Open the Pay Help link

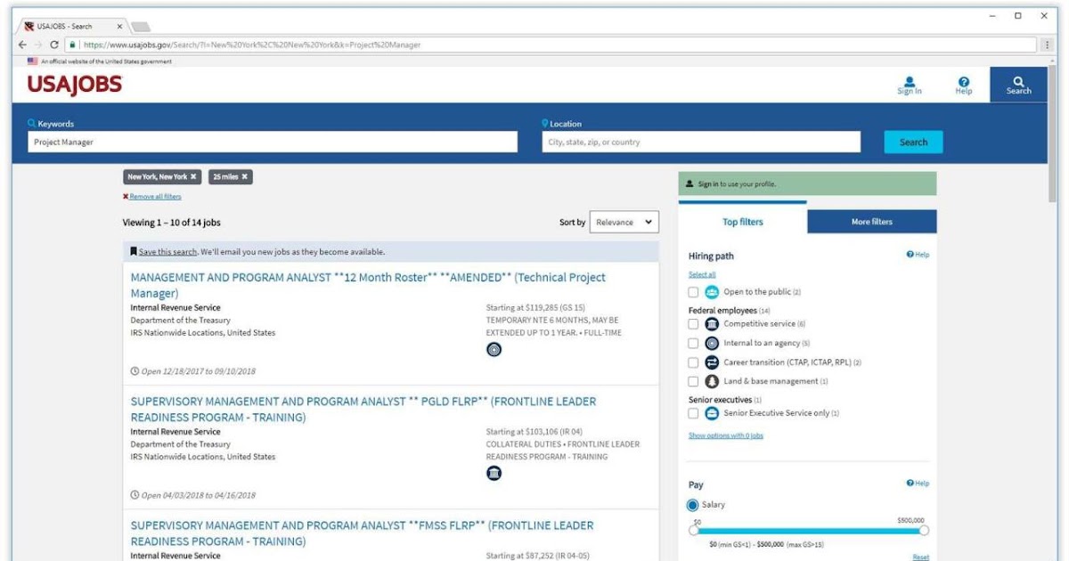click(918, 484)
